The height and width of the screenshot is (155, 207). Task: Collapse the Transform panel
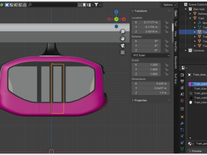click(133, 11)
